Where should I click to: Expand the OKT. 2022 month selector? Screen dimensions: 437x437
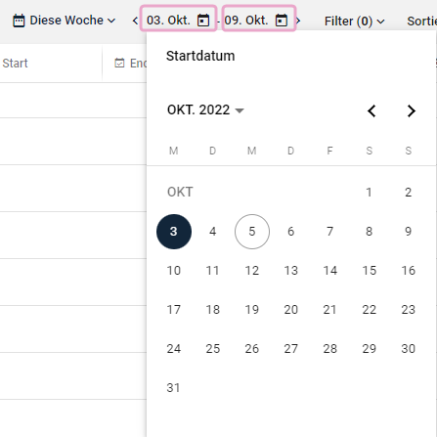(x=205, y=110)
